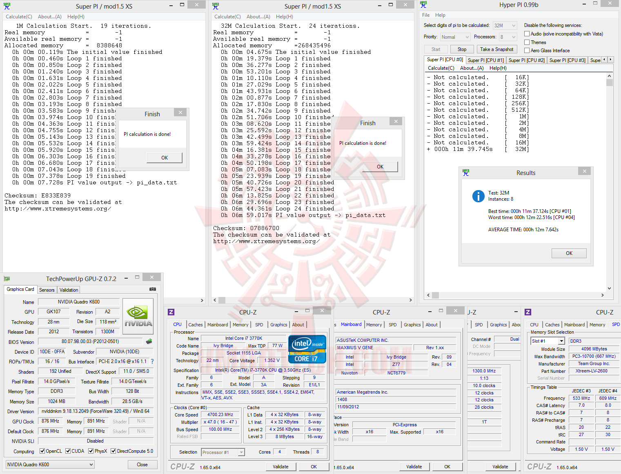Click the Intel Core i7 badge in CPU-Z

tap(307, 349)
